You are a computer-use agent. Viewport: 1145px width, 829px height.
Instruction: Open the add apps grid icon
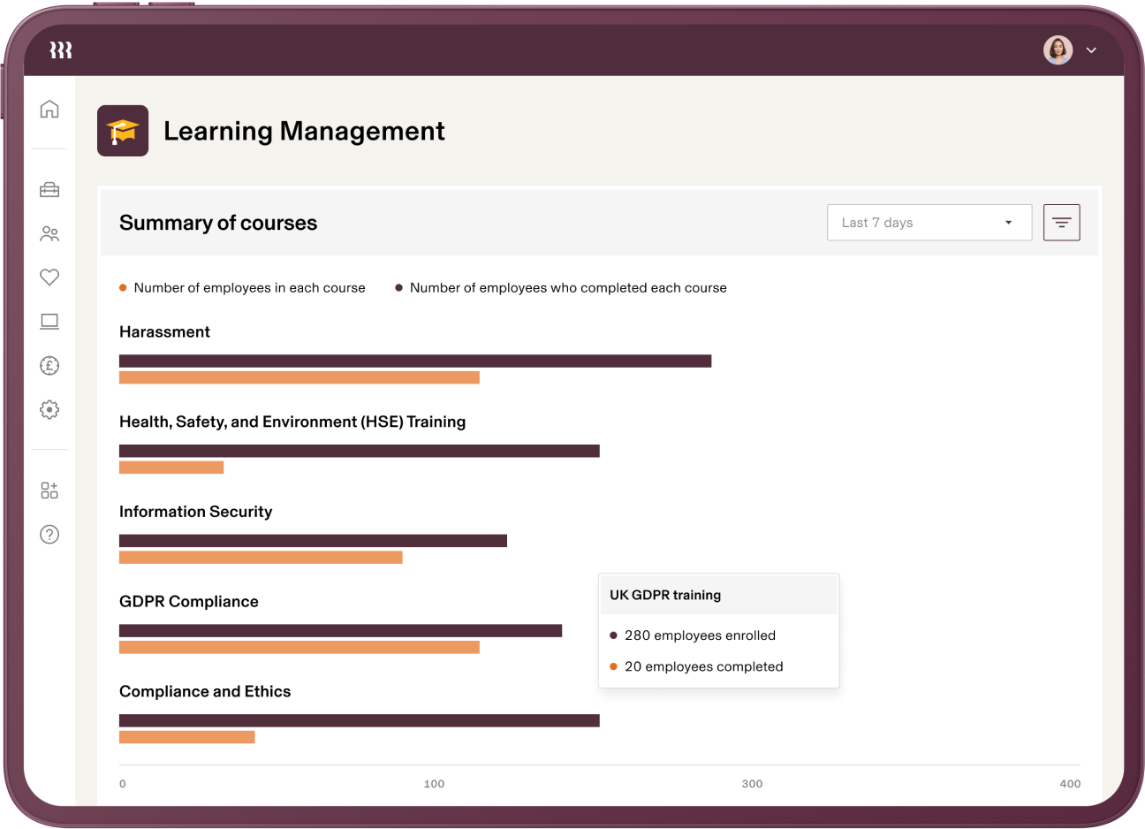coord(49,491)
